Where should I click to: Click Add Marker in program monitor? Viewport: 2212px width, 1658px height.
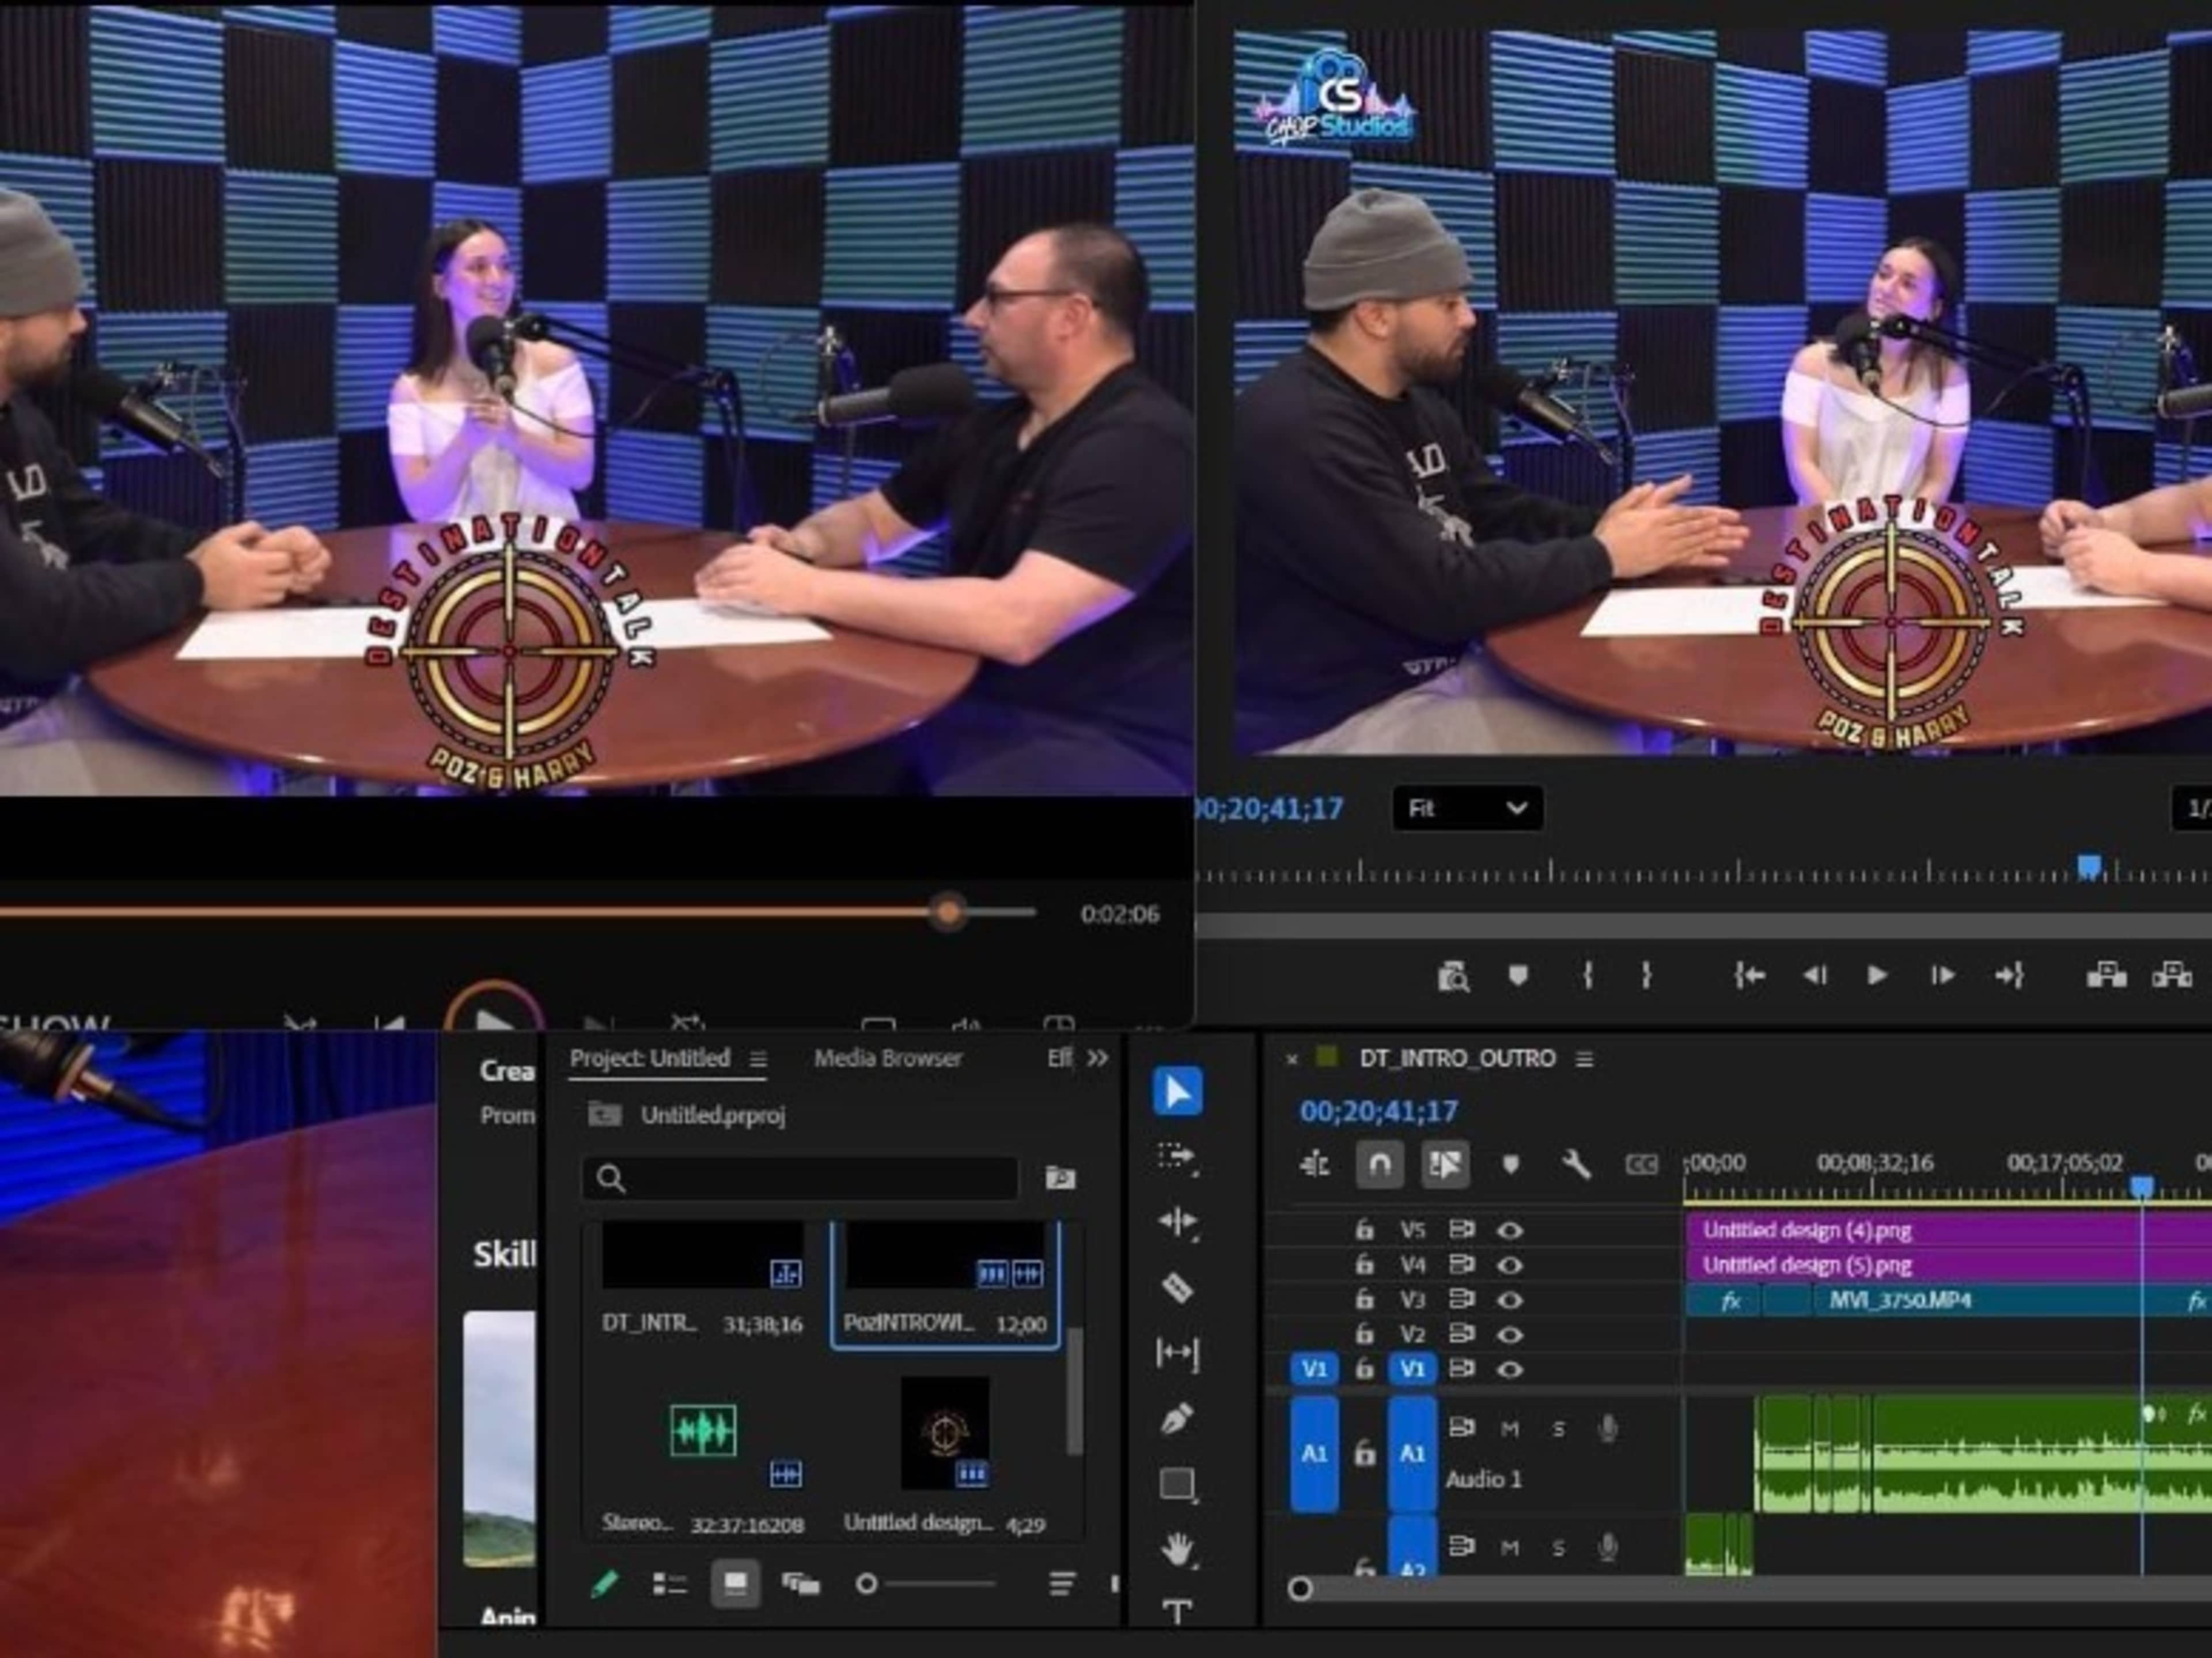coord(1517,975)
